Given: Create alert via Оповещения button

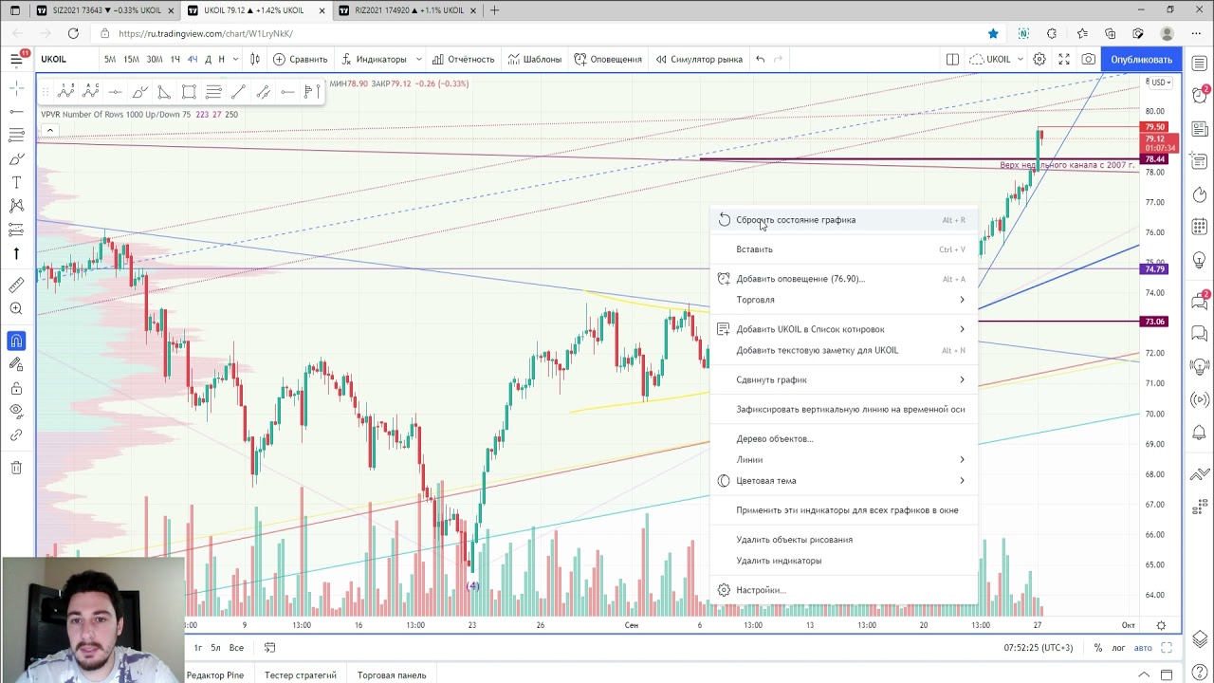Looking at the screenshot, I should pyautogui.click(x=608, y=59).
